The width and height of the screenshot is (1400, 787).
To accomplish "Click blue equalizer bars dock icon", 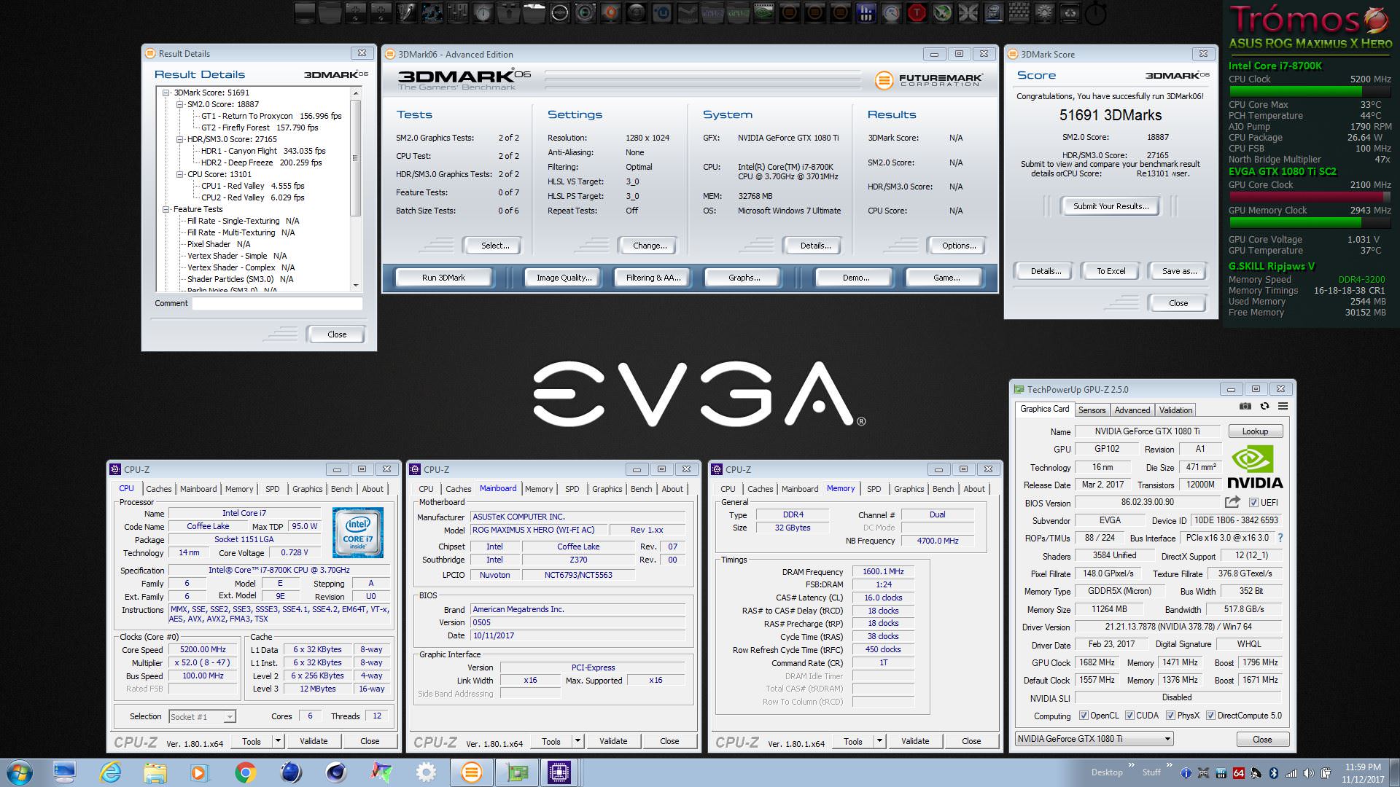I will [866, 12].
